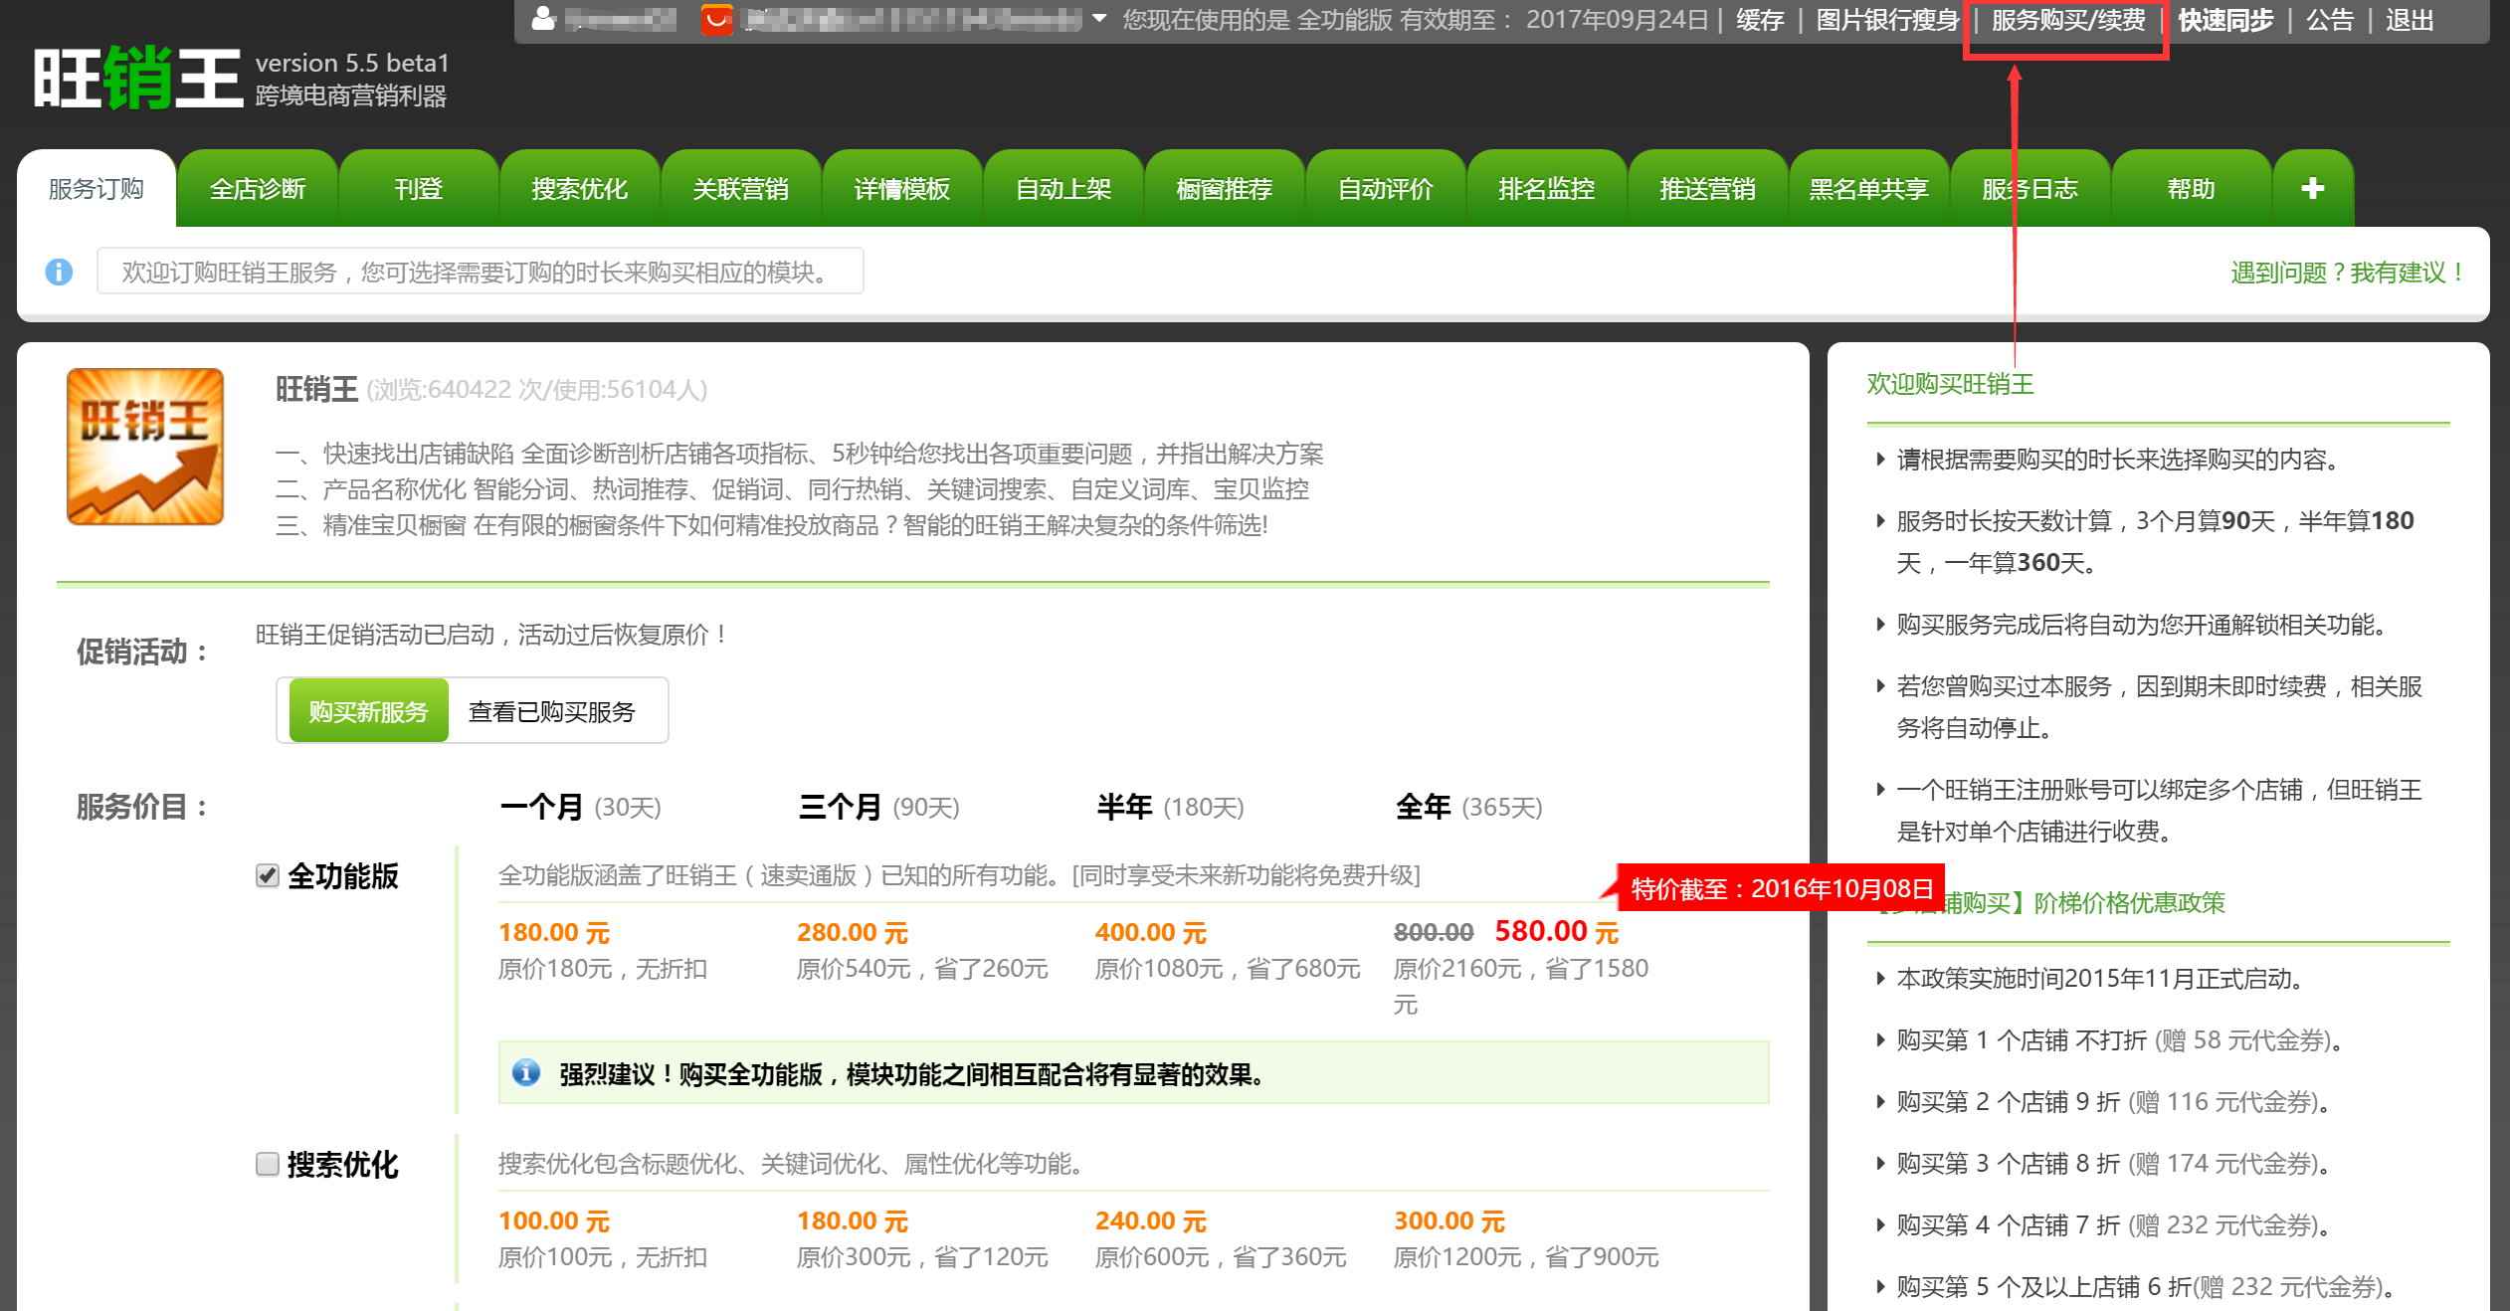Click 阶梯价格优惠政策 sidebar heading

(2129, 903)
